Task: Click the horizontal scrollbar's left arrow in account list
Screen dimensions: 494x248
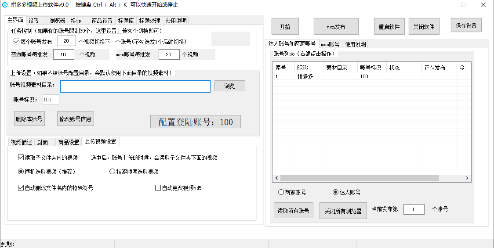Action: click(276, 178)
